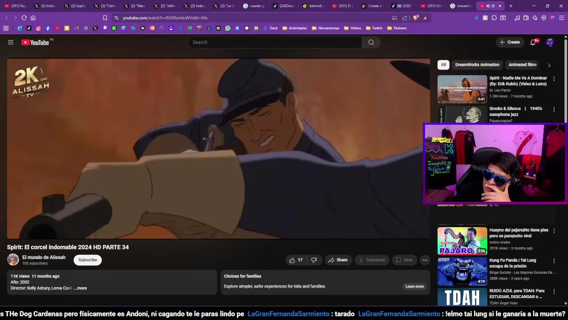
Task: Open the YouTube notifications bell
Action: coord(533,42)
